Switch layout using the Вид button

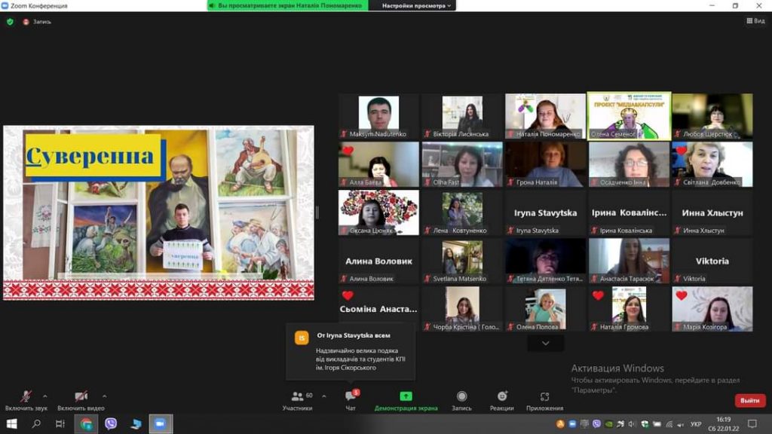[755, 20]
